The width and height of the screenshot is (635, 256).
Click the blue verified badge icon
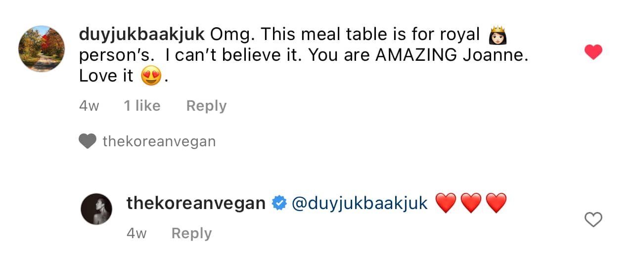[x=280, y=203]
